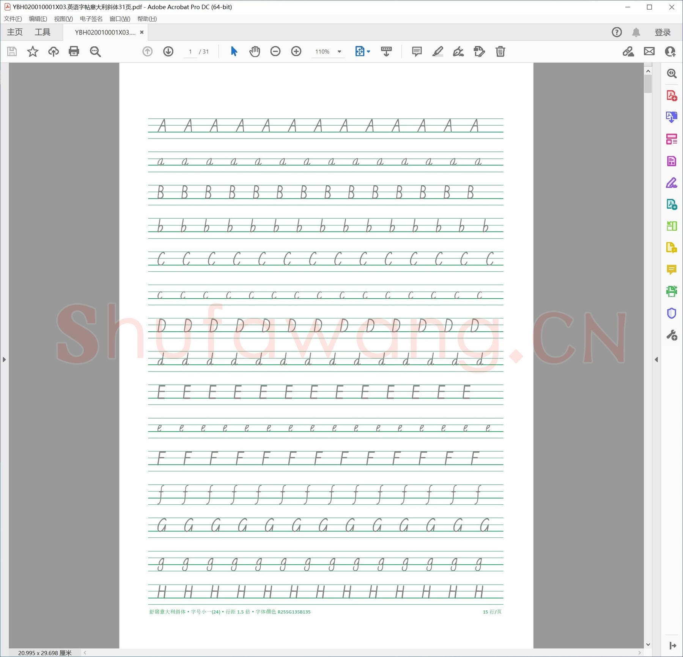Viewport: 683px width, 657px height.
Task: Click horizontal scrollbar left arrow
Action: (x=85, y=653)
